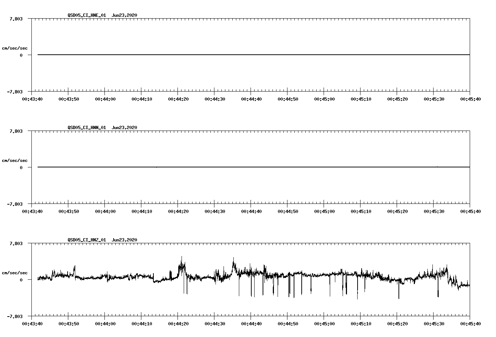Viewport: 496px width, 337px height.
Task: Click the 00:44:40 time label under HNE plot
Action: point(251,99)
